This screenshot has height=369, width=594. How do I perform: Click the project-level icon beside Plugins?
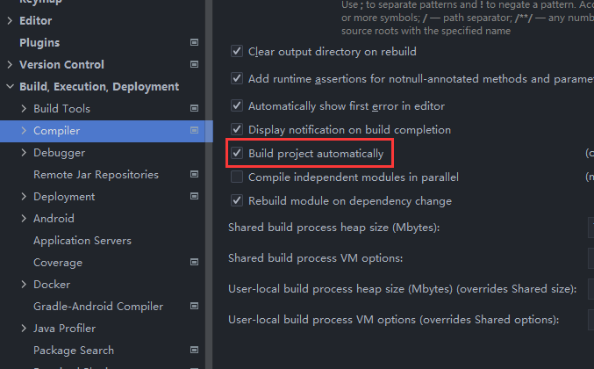coord(194,42)
